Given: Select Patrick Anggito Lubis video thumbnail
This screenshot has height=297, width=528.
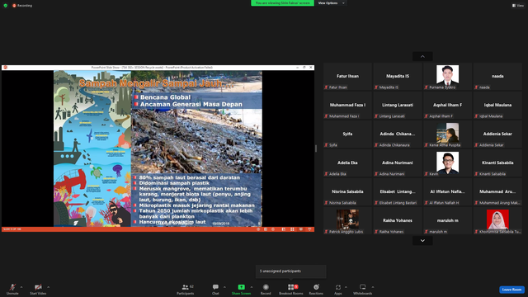Looking at the screenshot, I should tap(347, 219).
